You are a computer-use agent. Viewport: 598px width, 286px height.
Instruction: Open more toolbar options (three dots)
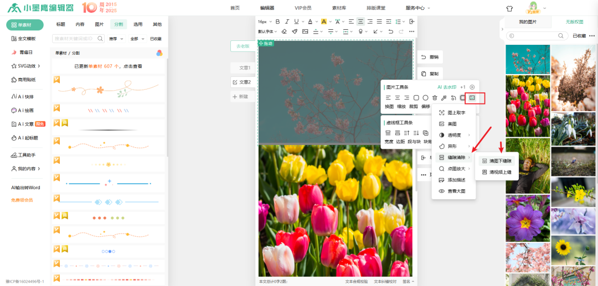coord(411,31)
